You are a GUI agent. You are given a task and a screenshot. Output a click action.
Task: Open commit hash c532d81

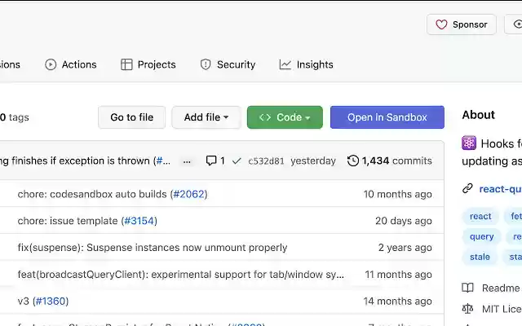(267, 161)
